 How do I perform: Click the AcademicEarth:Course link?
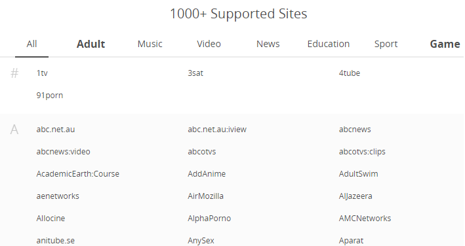[x=77, y=173]
